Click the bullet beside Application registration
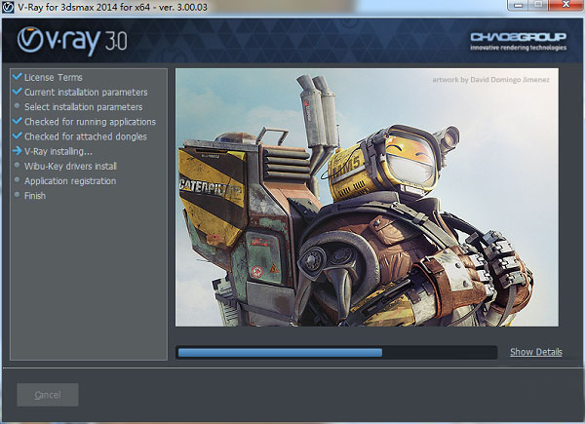Screen dimensions: 585x424 [17, 180]
